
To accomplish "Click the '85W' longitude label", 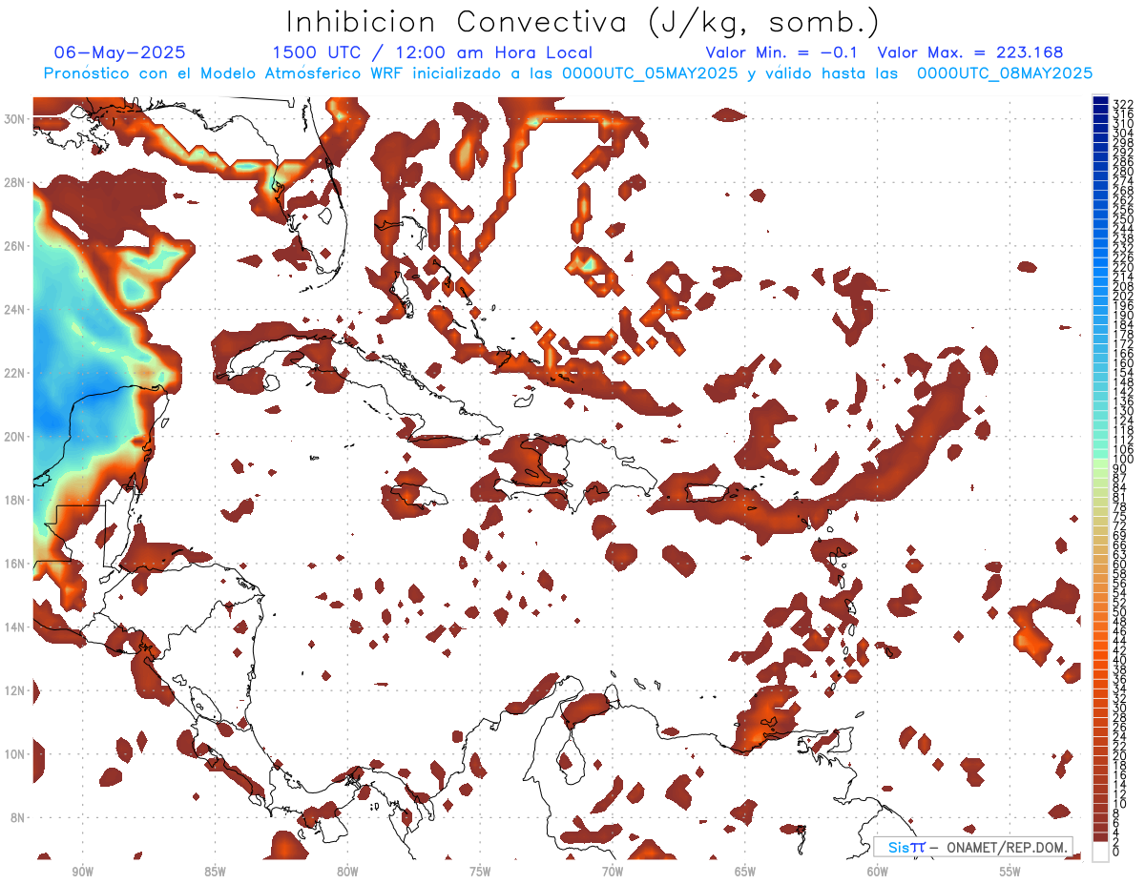I will tap(216, 872).
